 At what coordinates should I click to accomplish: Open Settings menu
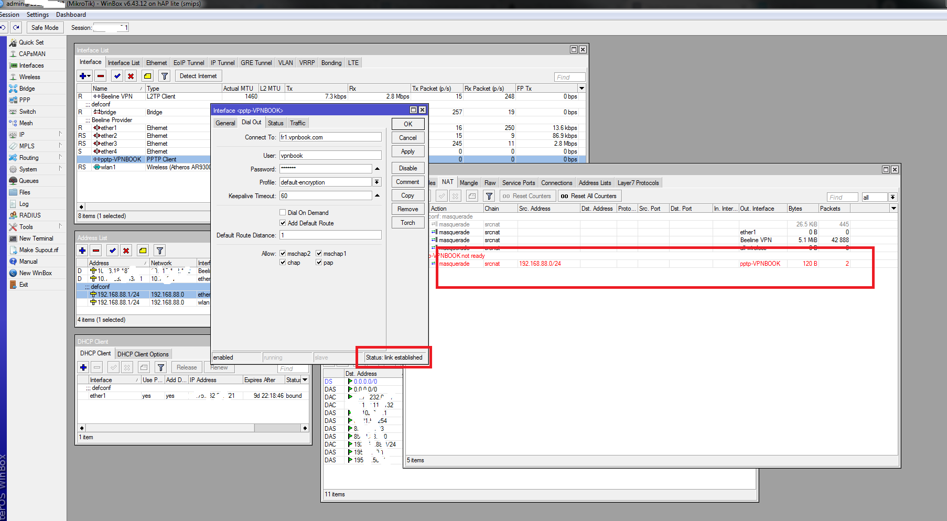coord(38,15)
